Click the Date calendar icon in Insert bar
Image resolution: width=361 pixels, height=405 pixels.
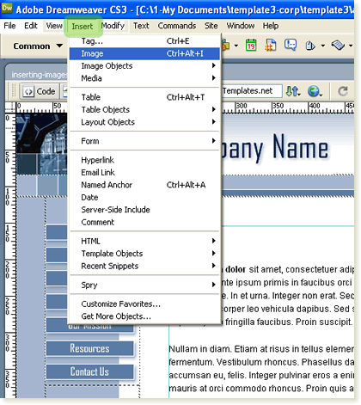[251, 46]
